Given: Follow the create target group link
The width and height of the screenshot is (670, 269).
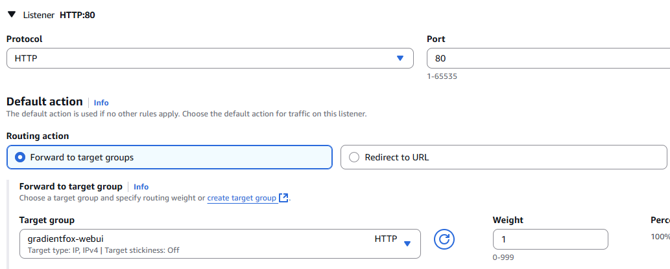Looking at the screenshot, I should click(241, 199).
